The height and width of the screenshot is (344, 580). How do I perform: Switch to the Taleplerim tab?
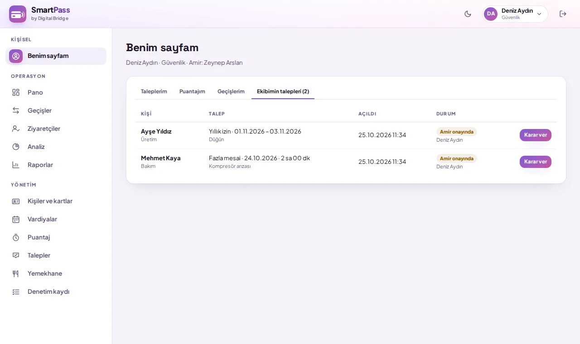click(154, 91)
